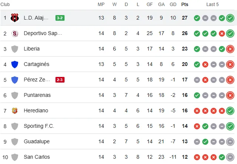The image size is (237, 164).
Task: Click the Deportivo Saprissa crest icon
Action: (15, 33)
